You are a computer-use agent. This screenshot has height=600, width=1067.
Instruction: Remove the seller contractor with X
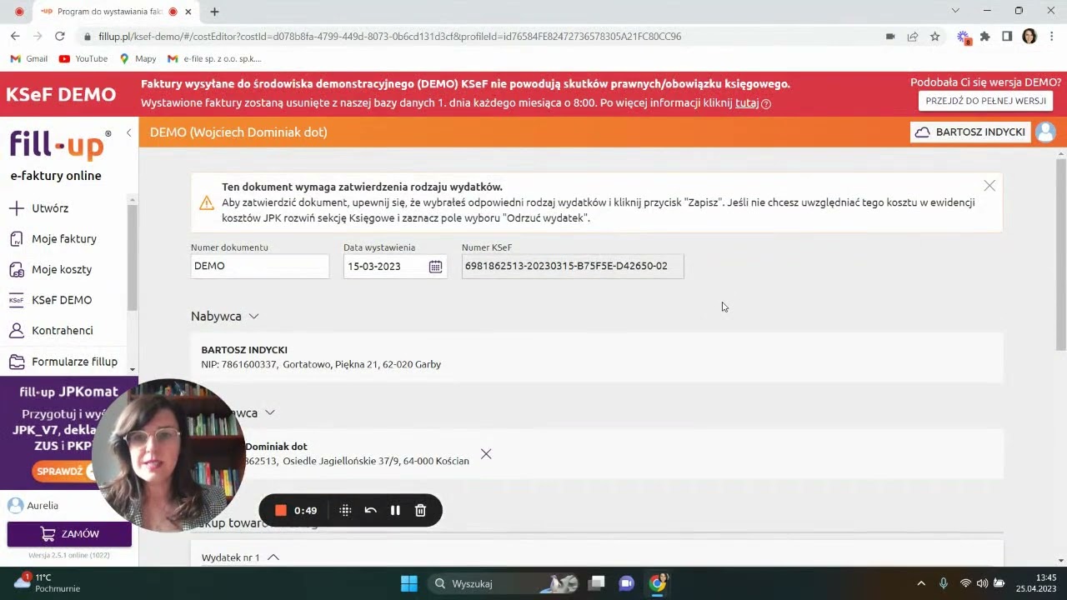[486, 454]
